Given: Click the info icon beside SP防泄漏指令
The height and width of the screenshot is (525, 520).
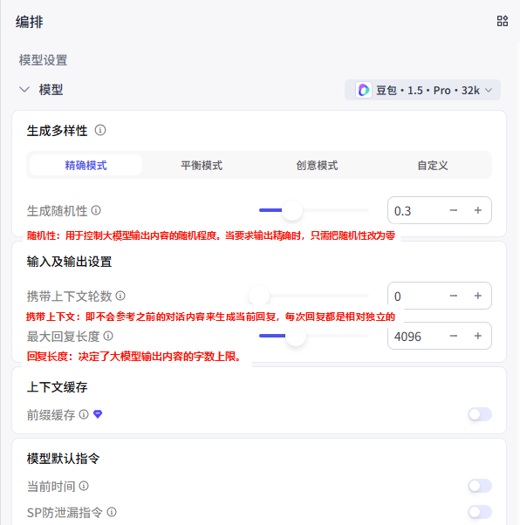Looking at the screenshot, I should pos(112,512).
